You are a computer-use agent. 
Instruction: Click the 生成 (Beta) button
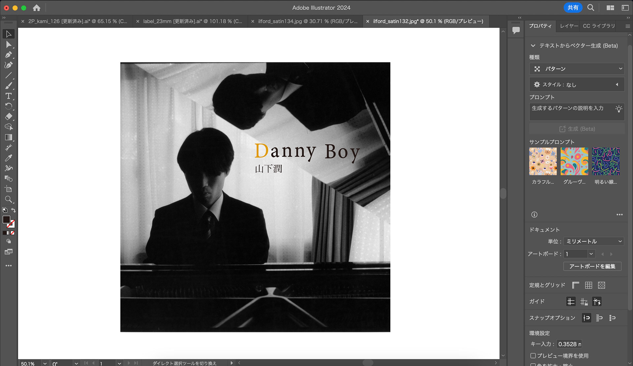click(577, 129)
